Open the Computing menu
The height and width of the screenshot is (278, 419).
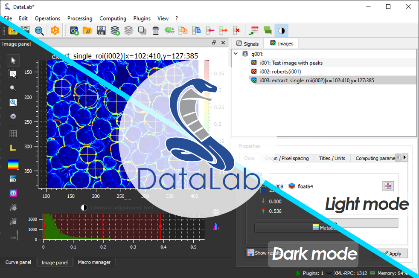point(113,18)
